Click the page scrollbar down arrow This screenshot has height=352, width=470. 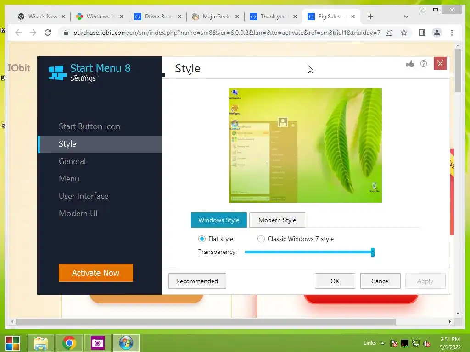pos(458,313)
